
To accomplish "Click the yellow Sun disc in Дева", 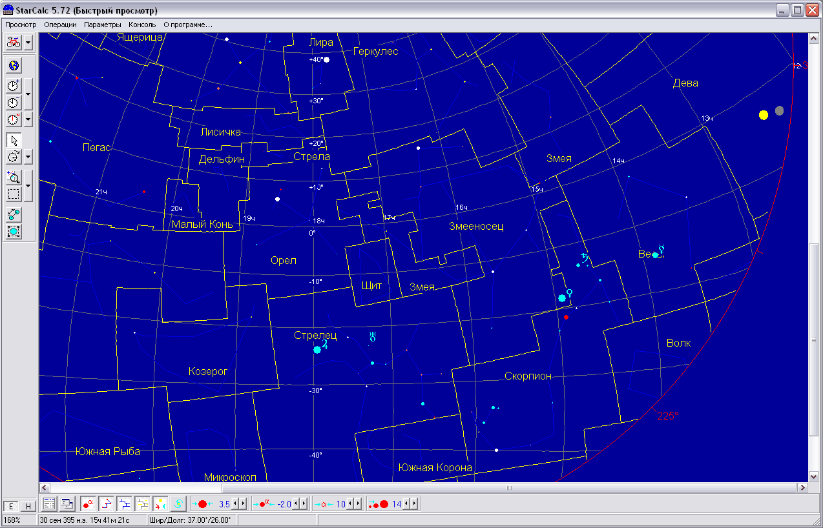I will click(x=764, y=115).
